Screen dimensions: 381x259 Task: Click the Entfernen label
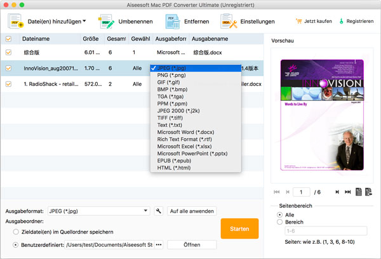pyautogui.click(x=197, y=22)
